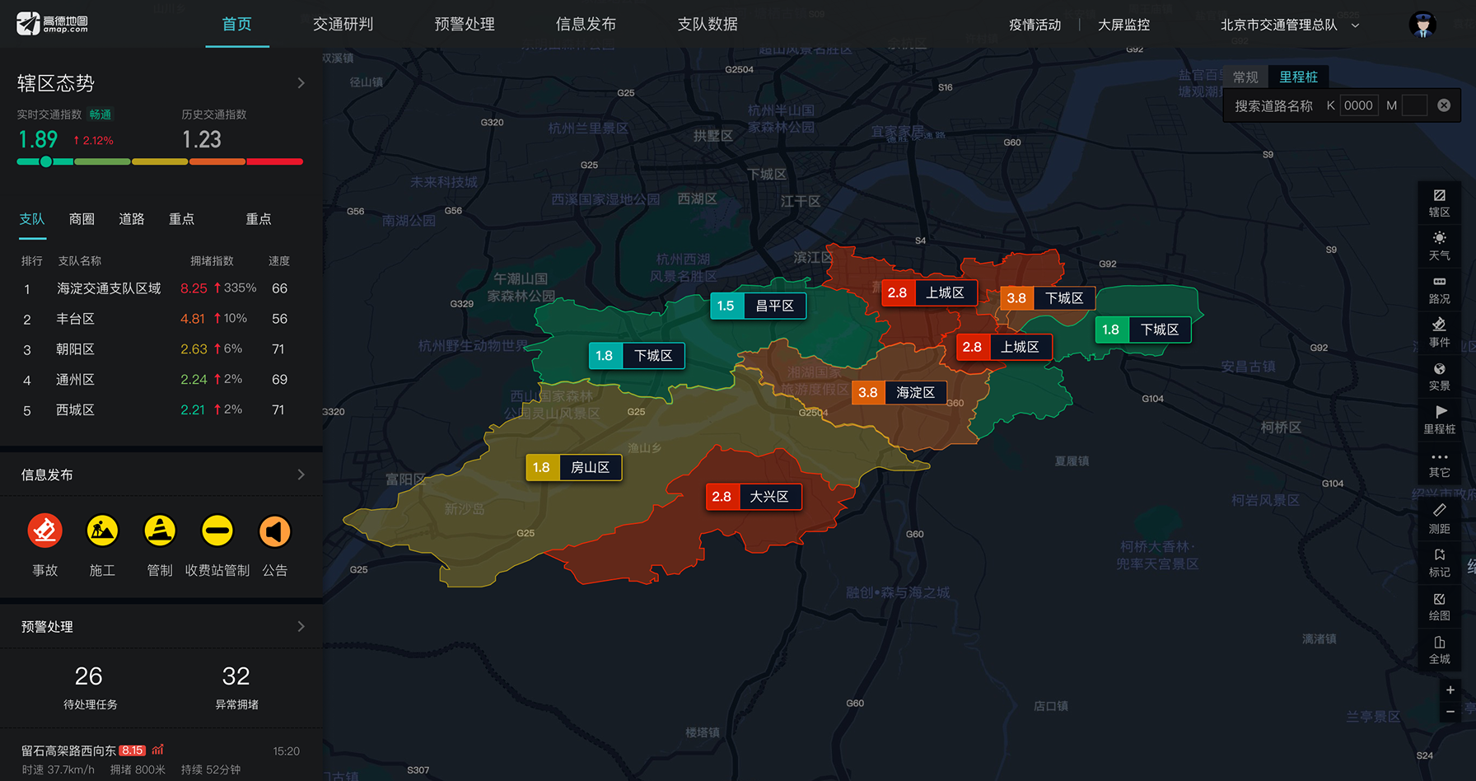Click the traffic index slider handle
The height and width of the screenshot is (781, 1476).
click(46, 161)
